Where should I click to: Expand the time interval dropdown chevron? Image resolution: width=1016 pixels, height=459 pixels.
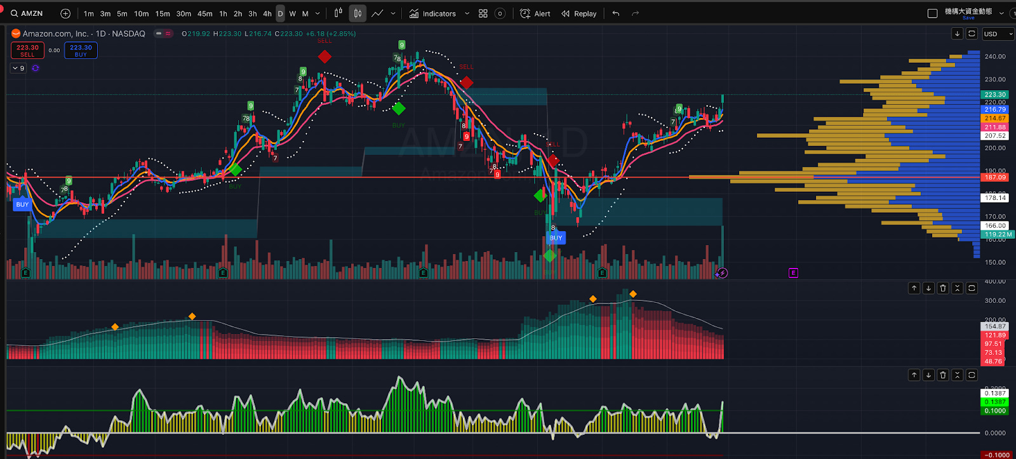coord(317,13)
